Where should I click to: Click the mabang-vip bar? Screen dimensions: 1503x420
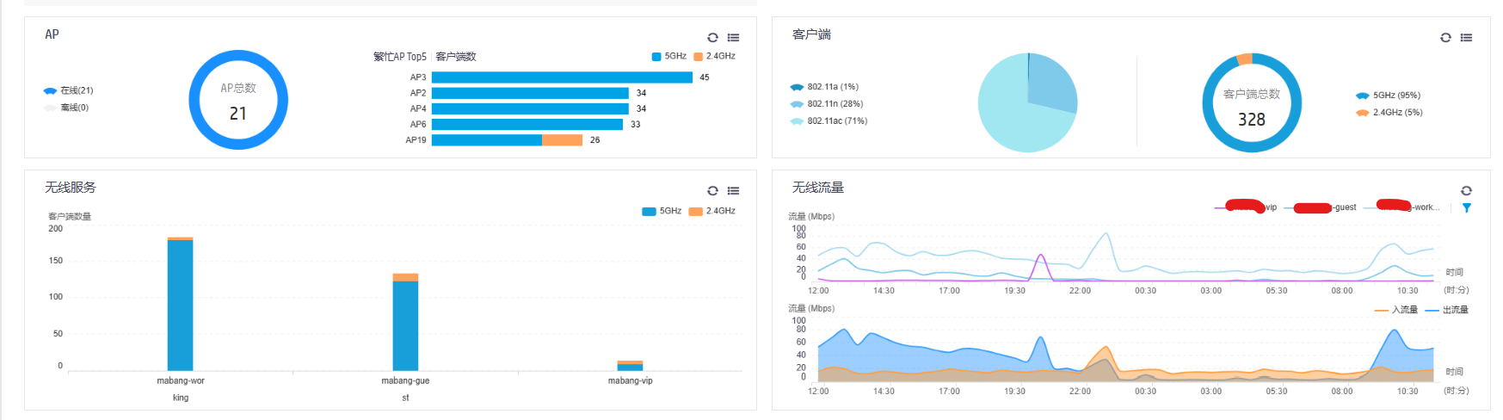(x=630, y=366)
